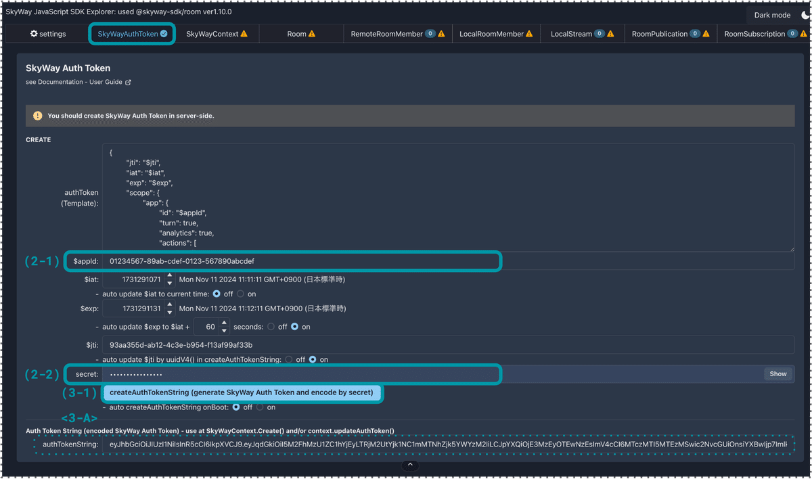This screenshot has height=479, width=812.
Task: Increment $exp with its up stepper arrow
Action: coord(169,304)
